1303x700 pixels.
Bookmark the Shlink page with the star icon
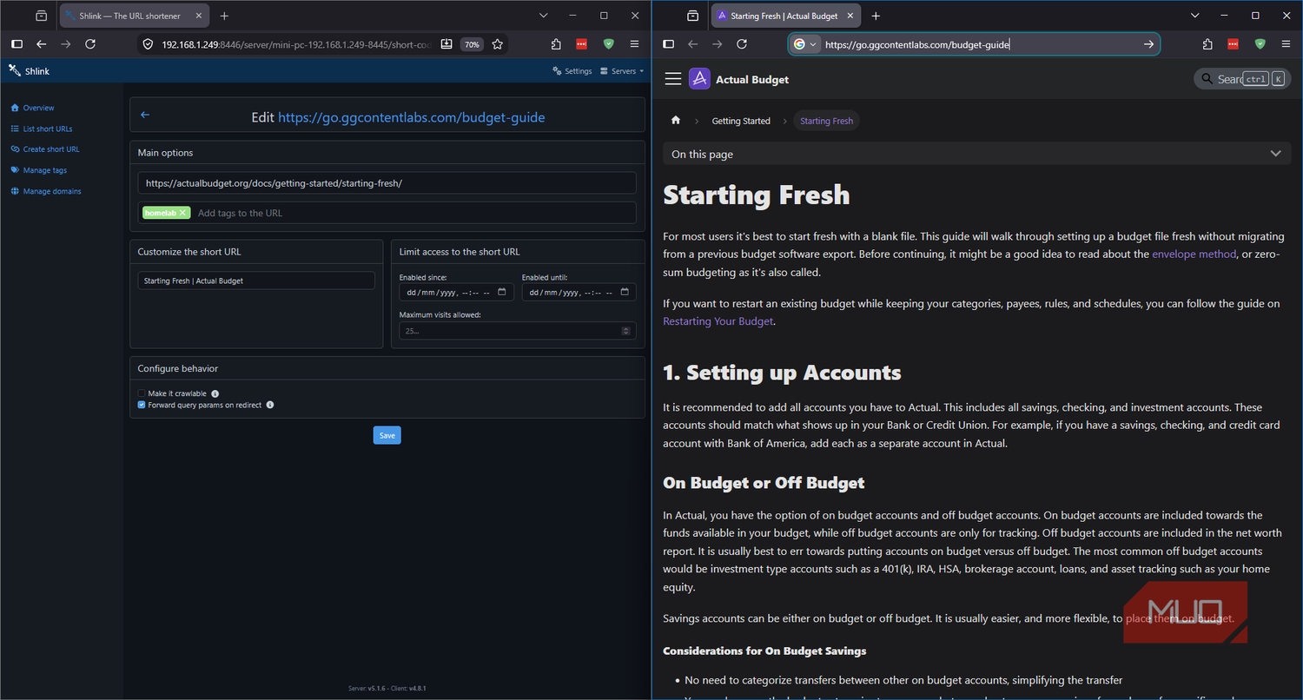pyautogui.click(x=498, y=44)
